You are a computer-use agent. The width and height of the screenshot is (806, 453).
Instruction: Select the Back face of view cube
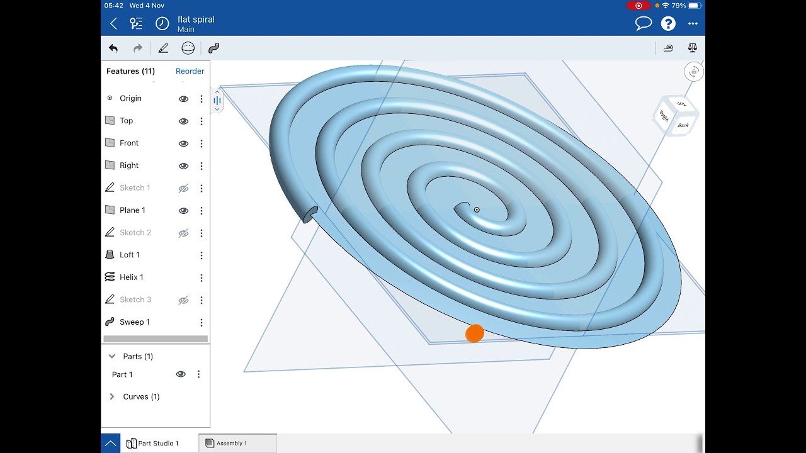[x=683, y=125]
